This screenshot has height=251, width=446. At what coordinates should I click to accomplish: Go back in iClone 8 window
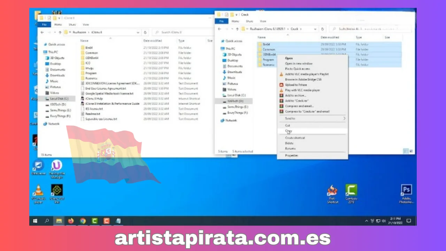pyautogui.click(x=43, y=32)
